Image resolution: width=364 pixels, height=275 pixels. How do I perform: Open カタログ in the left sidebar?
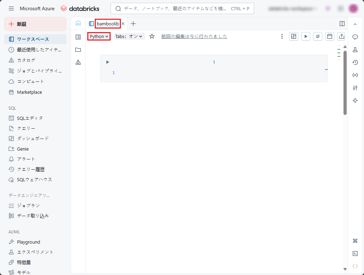pos(26,60)
